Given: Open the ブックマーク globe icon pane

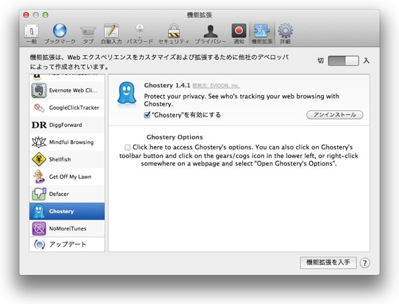Looking at the screenshot, I should coord(60,34).
